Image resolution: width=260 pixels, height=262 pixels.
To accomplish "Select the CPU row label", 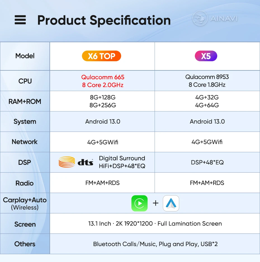I will click(x=25, y=81).
